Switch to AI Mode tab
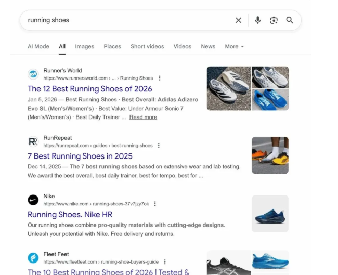The height and width of the screenshot is (275, 338). click(38, 46)
